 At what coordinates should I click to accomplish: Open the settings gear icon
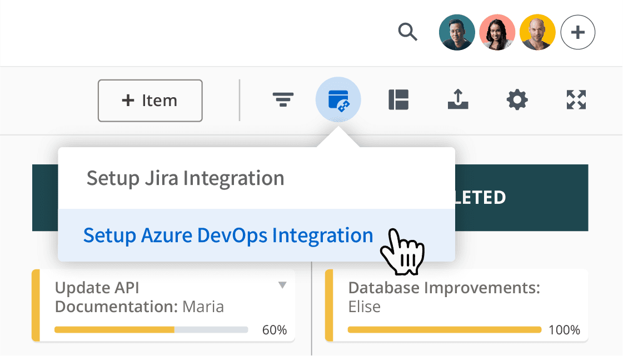[517, 101]
